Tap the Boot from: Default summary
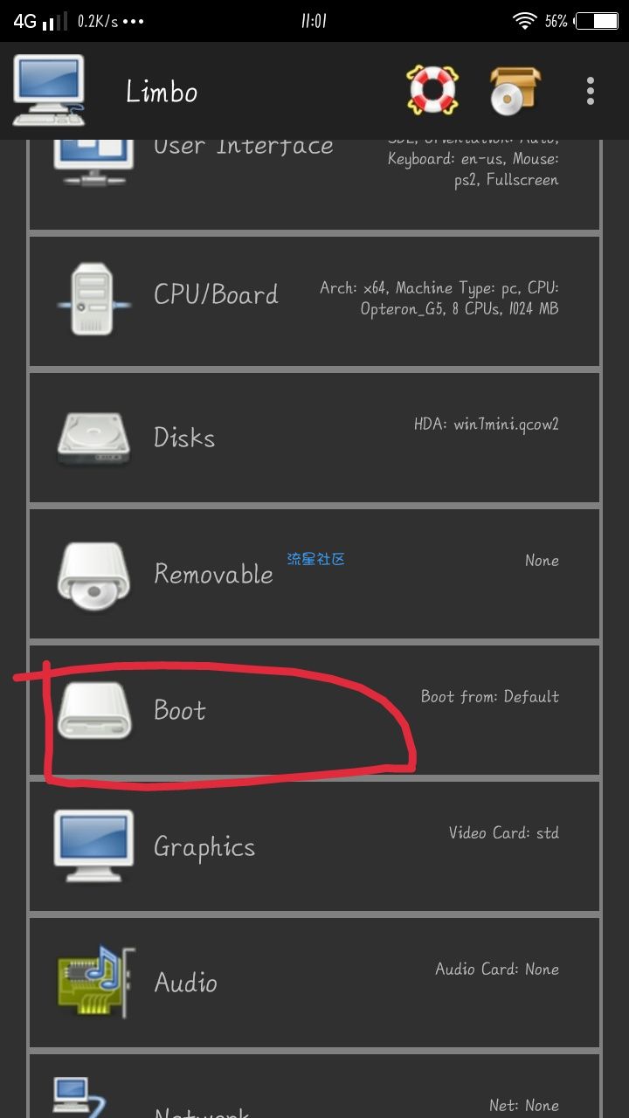Viewport: 629px width, 1118px height. pos(490,696)
